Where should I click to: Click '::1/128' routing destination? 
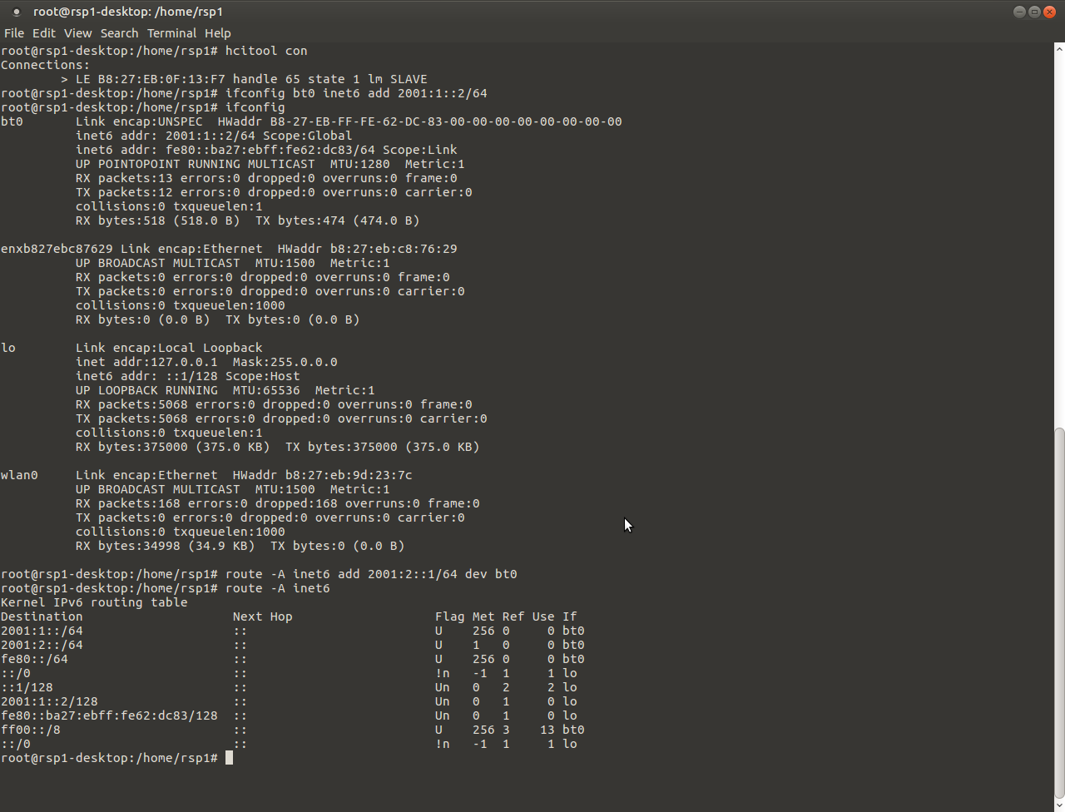(x=27, y=687)
